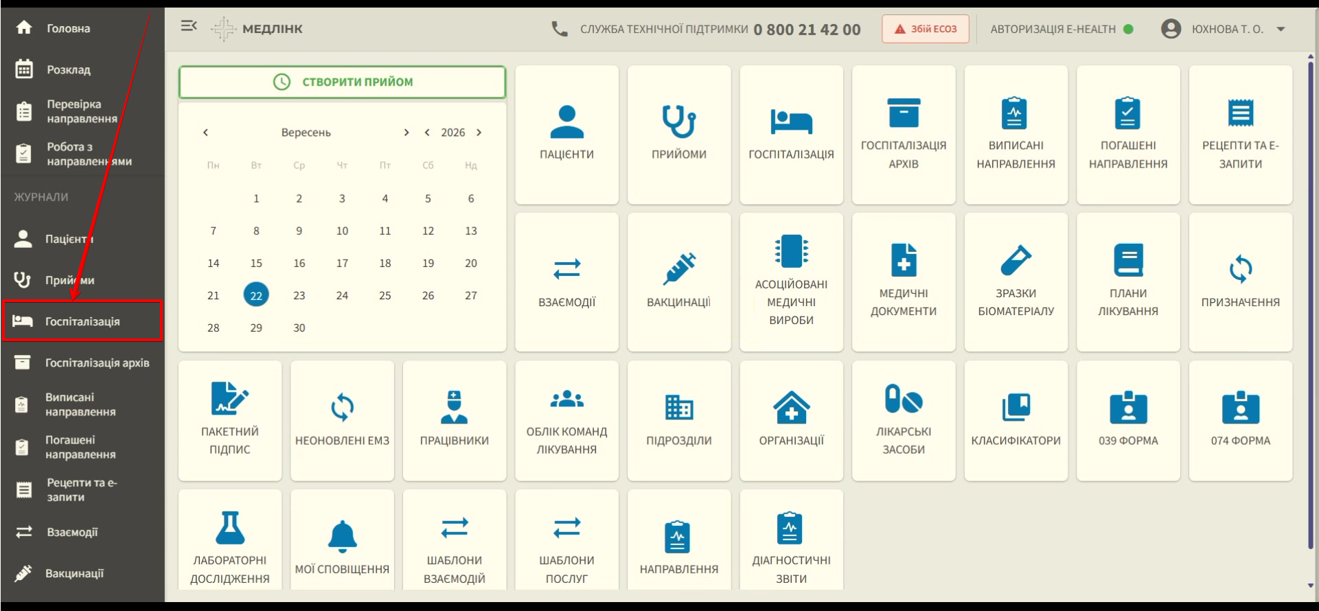1319x611 pixels.
Task: Collapse the sidebar with the menu toggle icon
Action: 189,26
